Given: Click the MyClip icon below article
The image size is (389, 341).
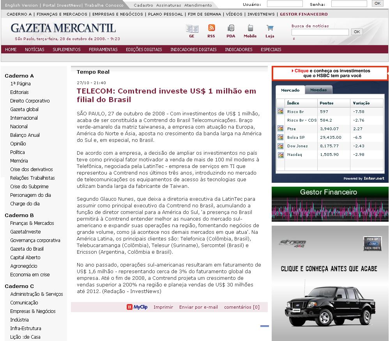Looking at the screenshot, I should coord(137,307).
